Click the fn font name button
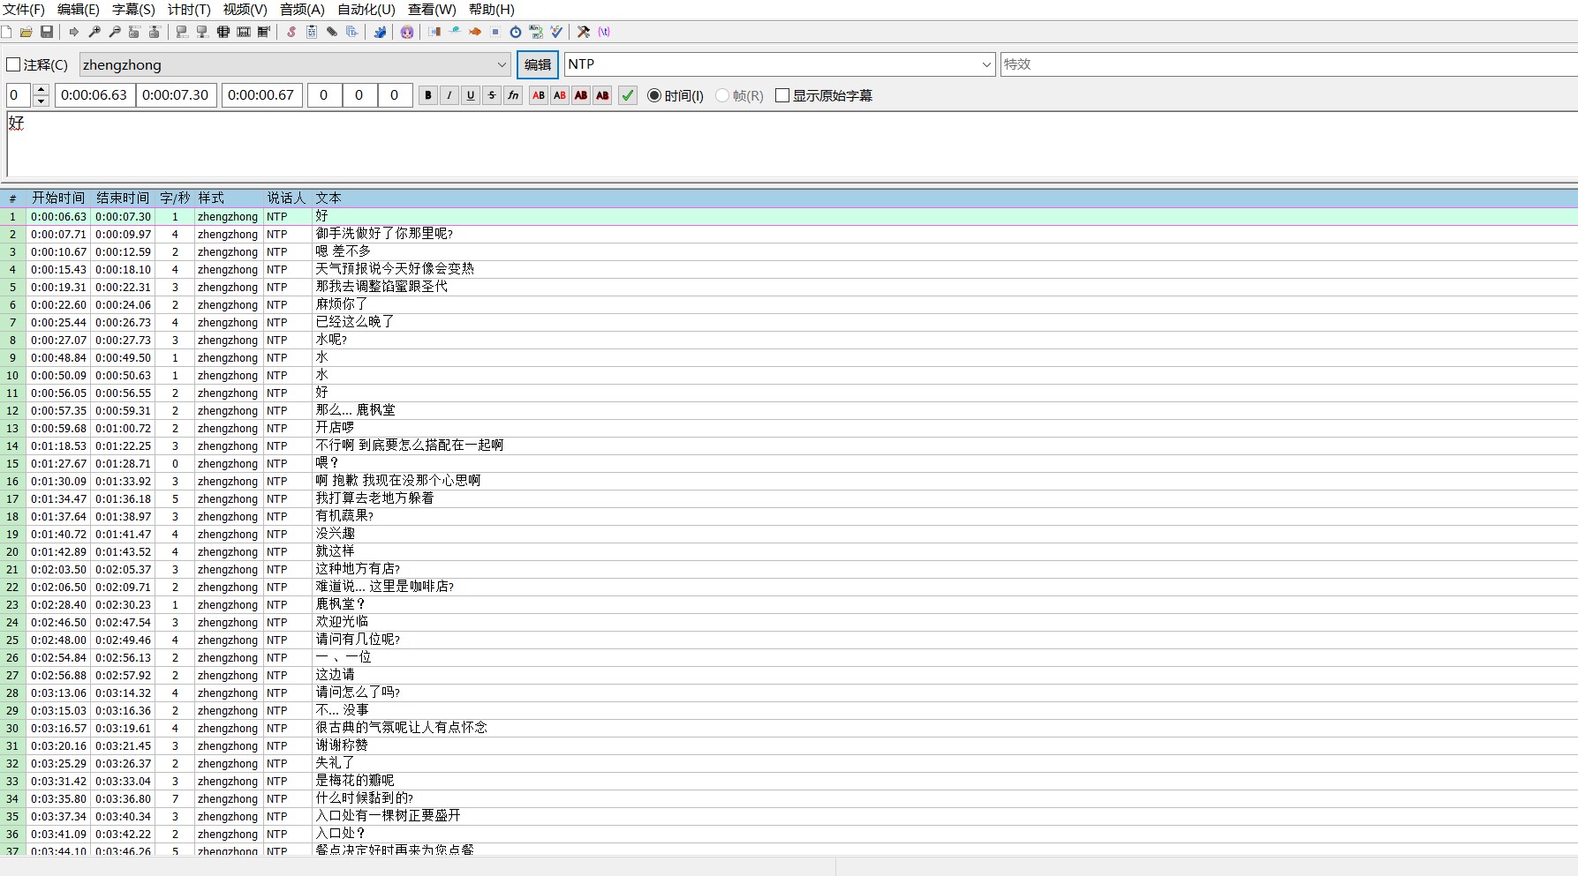This screenshot has width=1578, height=876. (x=513, y=95)
